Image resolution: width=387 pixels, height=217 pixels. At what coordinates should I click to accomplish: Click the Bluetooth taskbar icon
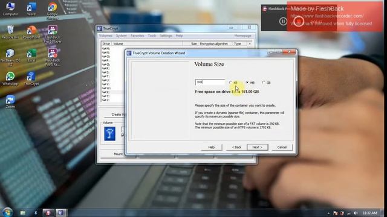[36, 213]
